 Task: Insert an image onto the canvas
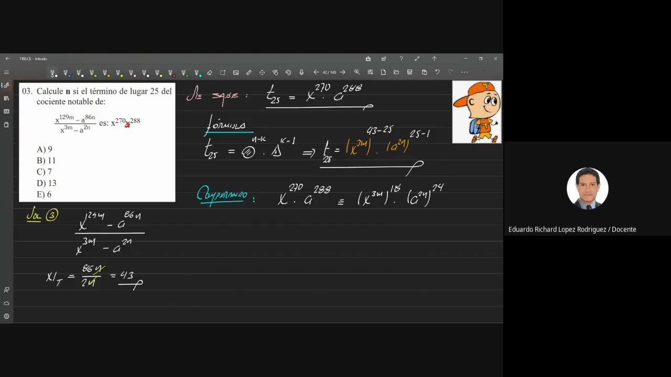236,72
